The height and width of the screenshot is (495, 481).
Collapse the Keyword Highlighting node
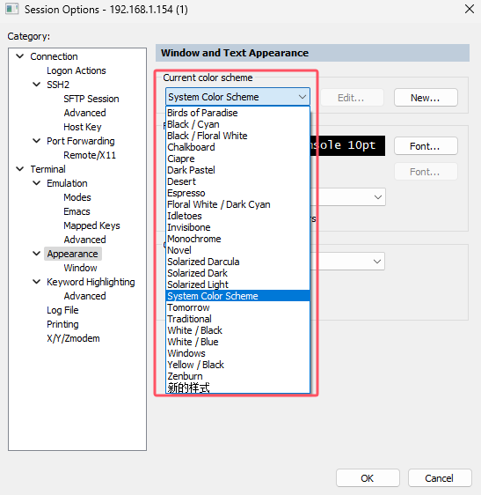(37, 282)
